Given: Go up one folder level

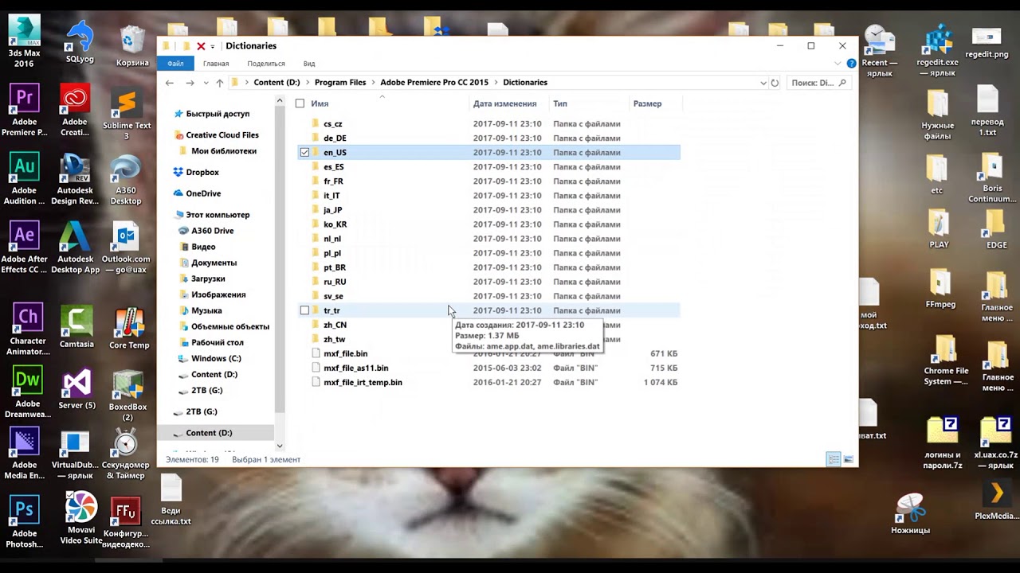Looking at the screenshot, I should 220,83.
